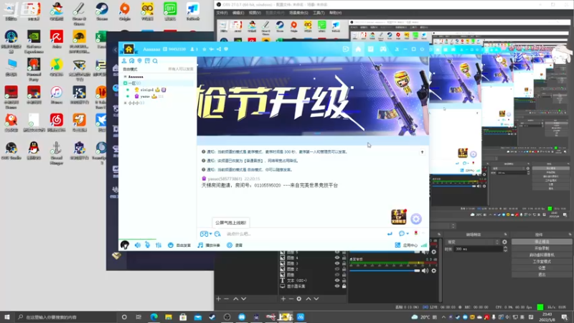Click the user avatar in the YY bottom-left corner
574x323 pixels.
(x=124, y=245)
